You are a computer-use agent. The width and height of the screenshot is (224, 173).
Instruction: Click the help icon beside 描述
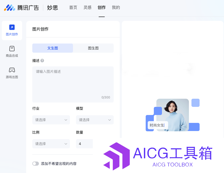click(42, 61)
